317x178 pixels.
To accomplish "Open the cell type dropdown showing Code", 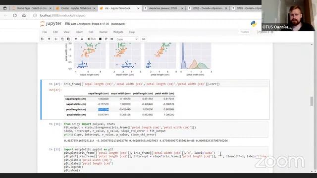I will 127,39.
